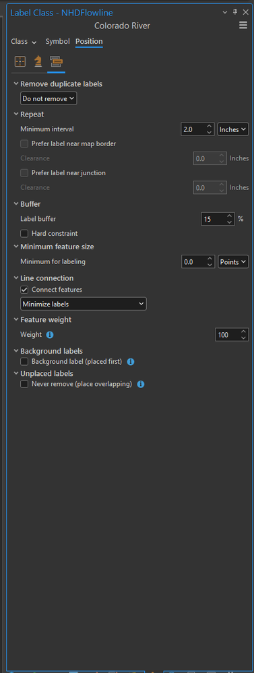The image size is (254, 673).
Task: Switch to the Symbol tab
Action: [x=57, y=42]
